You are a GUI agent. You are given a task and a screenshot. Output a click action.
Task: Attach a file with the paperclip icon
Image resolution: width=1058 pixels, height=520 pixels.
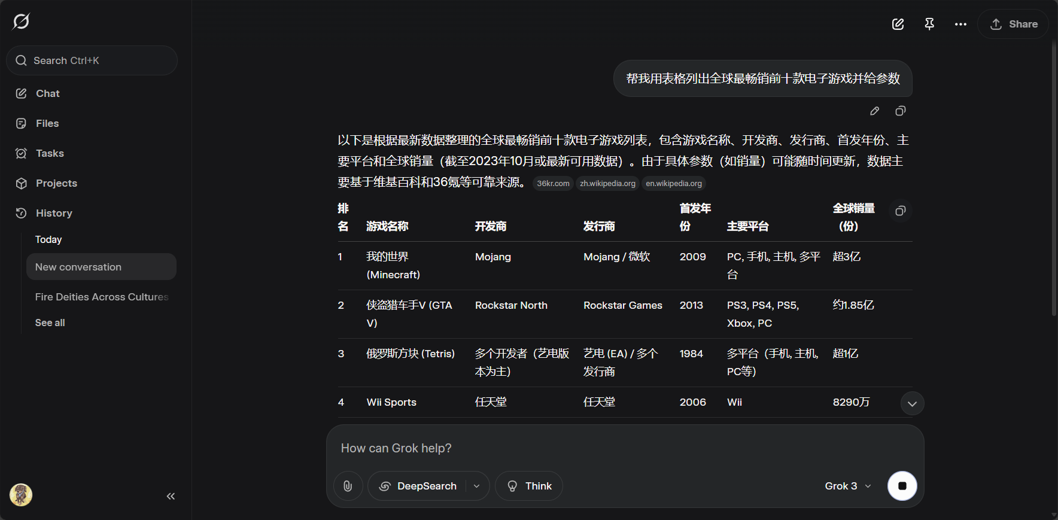coord(348,486)
